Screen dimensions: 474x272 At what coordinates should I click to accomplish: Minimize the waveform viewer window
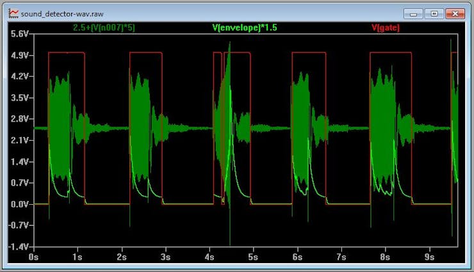tap(413, 14)
